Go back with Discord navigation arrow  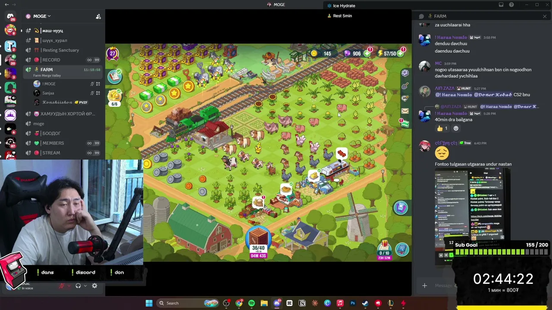6,5
